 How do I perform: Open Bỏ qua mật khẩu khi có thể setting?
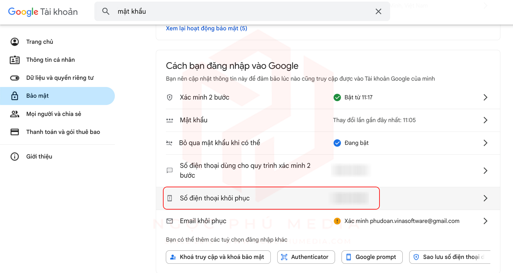328,143
